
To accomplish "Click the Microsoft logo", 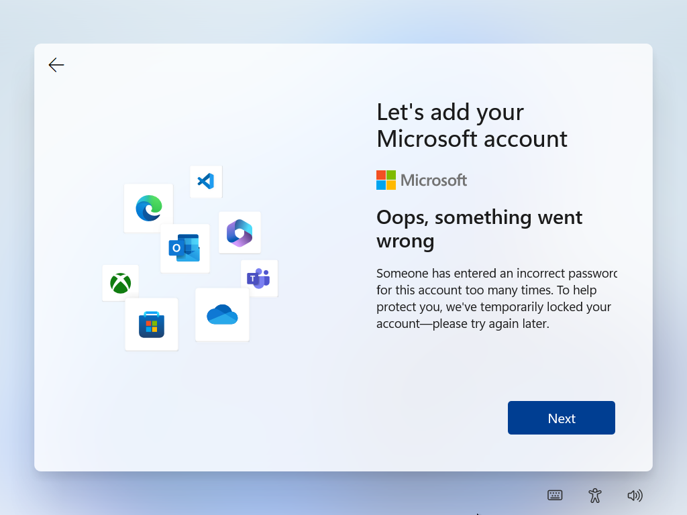I will (421, 180).
